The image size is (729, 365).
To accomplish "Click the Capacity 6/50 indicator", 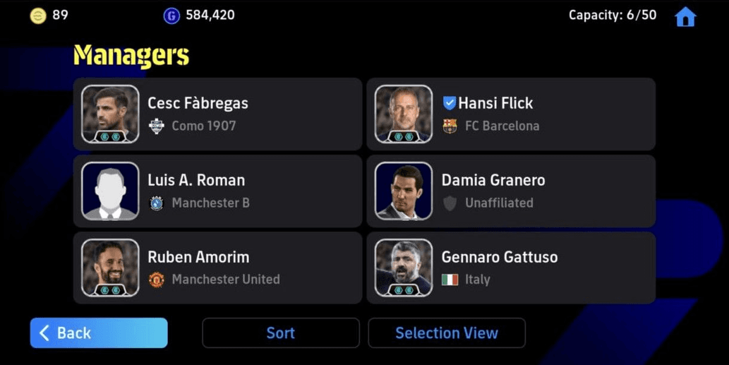I will (612, 16).
